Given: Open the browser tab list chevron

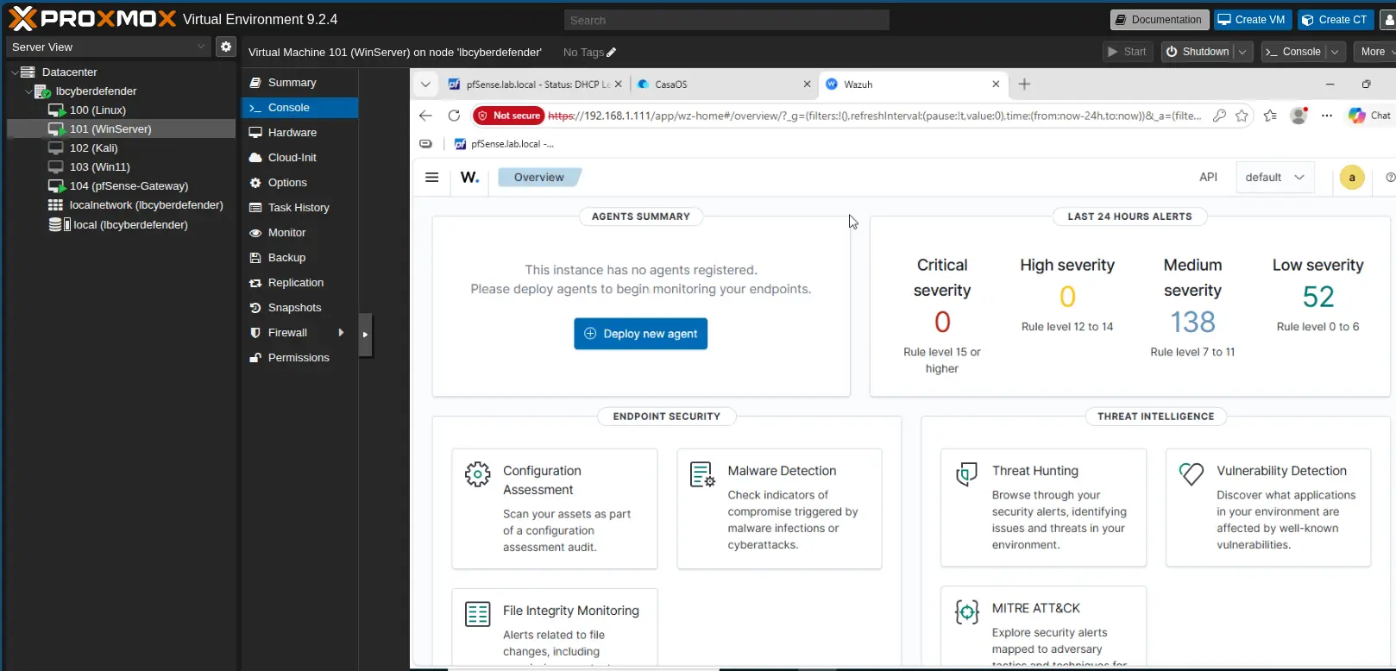Looking at the screenshot, I should (425, 85).
